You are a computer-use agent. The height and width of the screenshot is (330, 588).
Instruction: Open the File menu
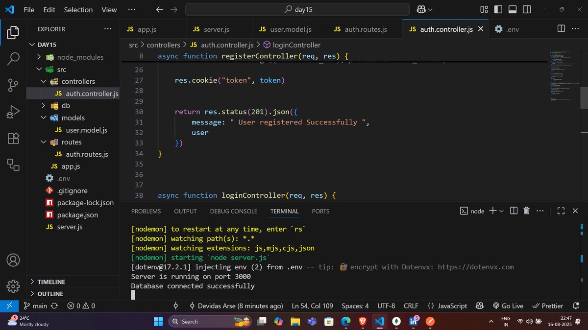(29, 9)
